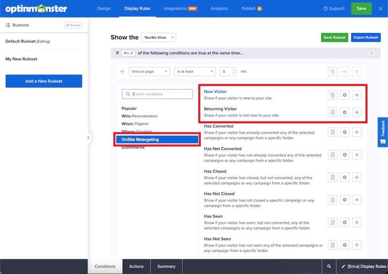The height and width of the screenshot is (274, 388).
Task: Open the Support link
Action: pos(334,8)
